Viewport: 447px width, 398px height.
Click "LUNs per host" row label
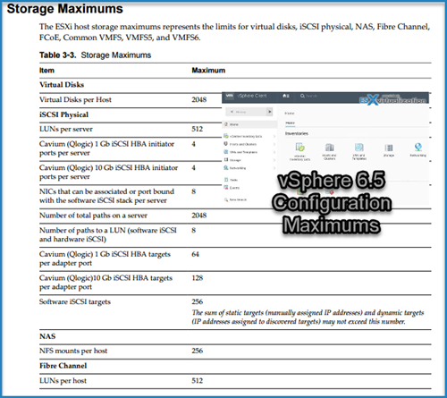coord(63,381)
